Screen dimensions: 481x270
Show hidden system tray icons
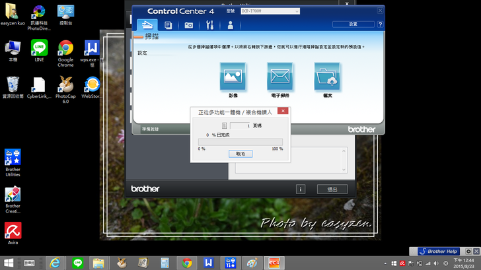tap(386, 263)
